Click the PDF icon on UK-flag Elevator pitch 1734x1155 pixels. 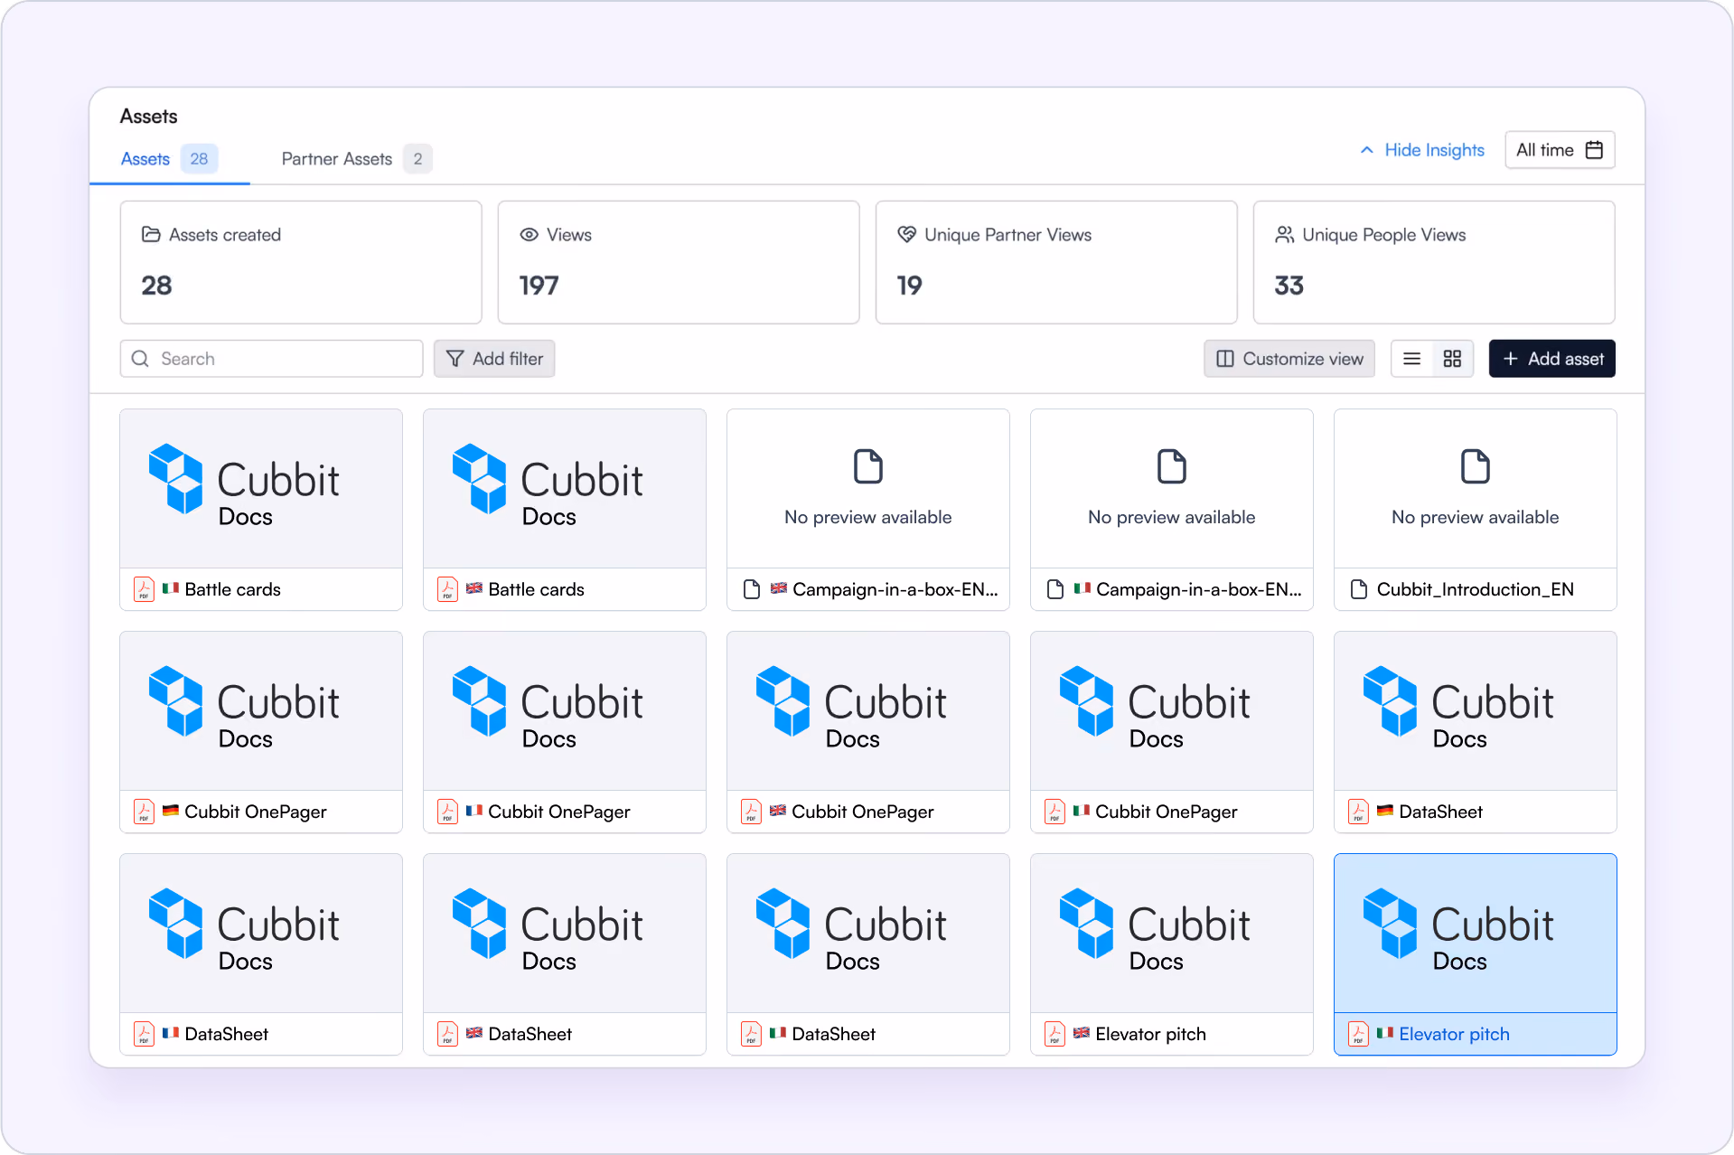(x=1054, y=1034)
